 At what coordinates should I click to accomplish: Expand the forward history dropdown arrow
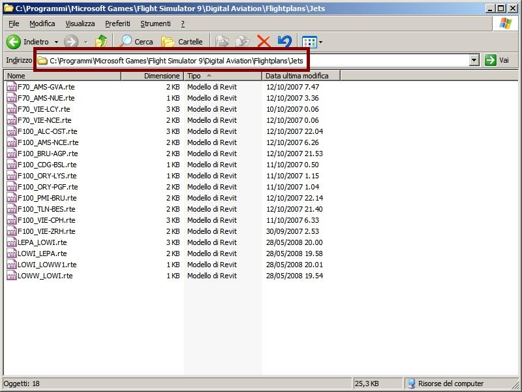[x=85, y=42]
